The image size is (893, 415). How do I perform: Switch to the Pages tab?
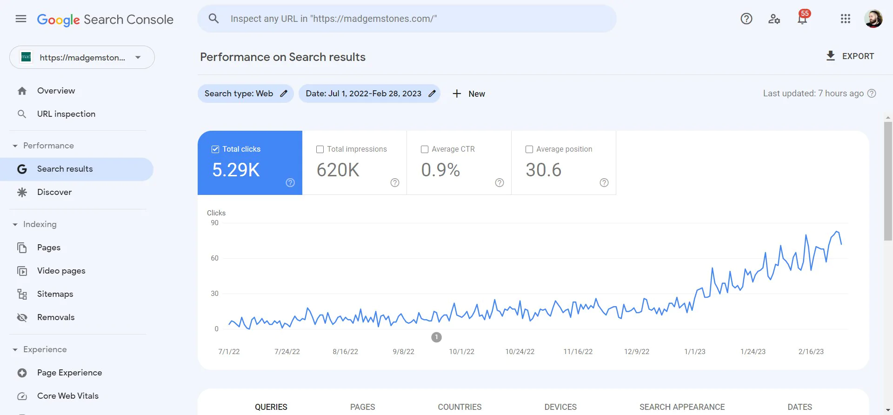(362, 407)
